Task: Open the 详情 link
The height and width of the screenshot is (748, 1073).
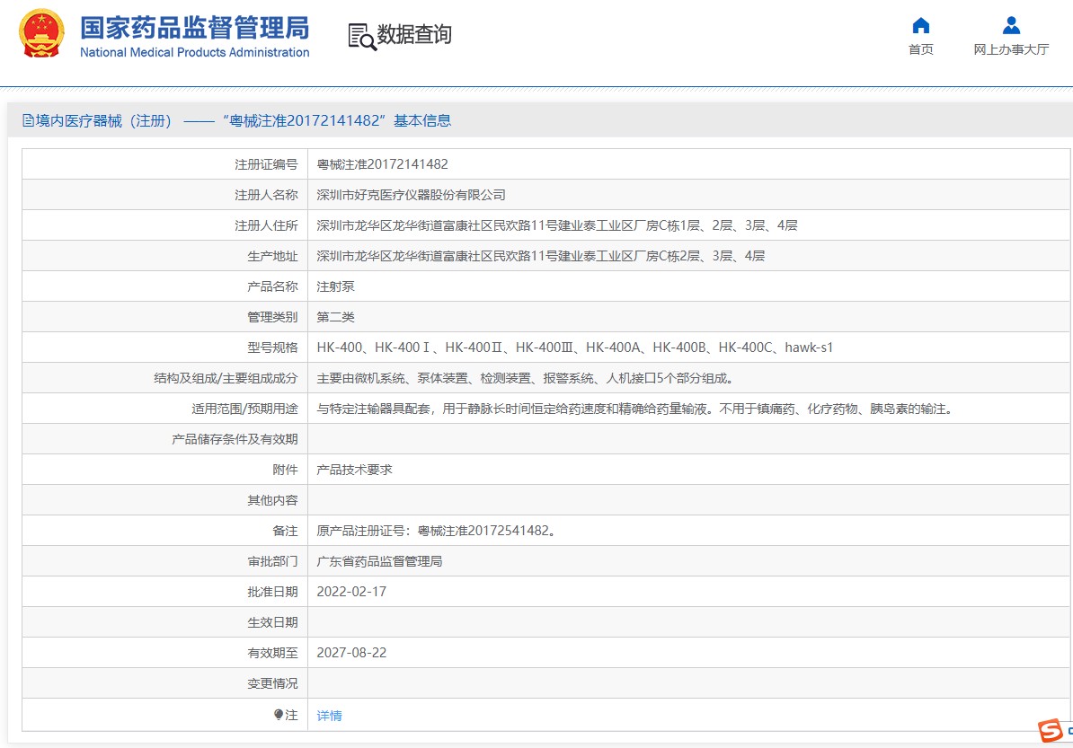Action: pyautogui.click(x=329, y=716)
